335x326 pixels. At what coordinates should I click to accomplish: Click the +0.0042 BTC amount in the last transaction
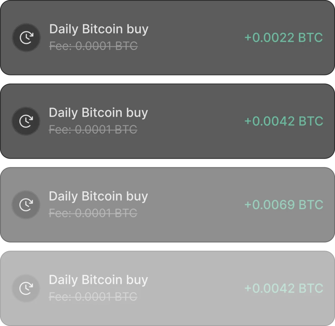[283, 288]
